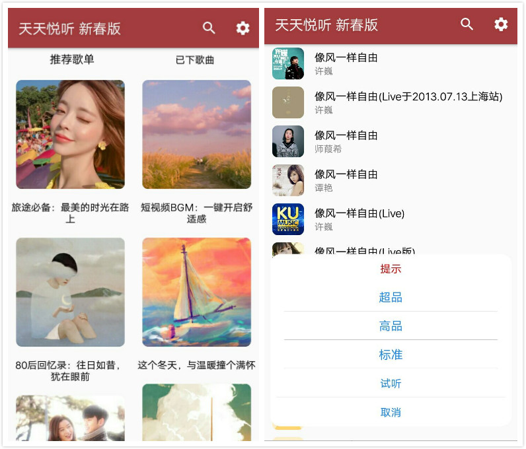Tap album art of 师葭希 song
This screenshot has height=449, width=526.
click(288, 141)
